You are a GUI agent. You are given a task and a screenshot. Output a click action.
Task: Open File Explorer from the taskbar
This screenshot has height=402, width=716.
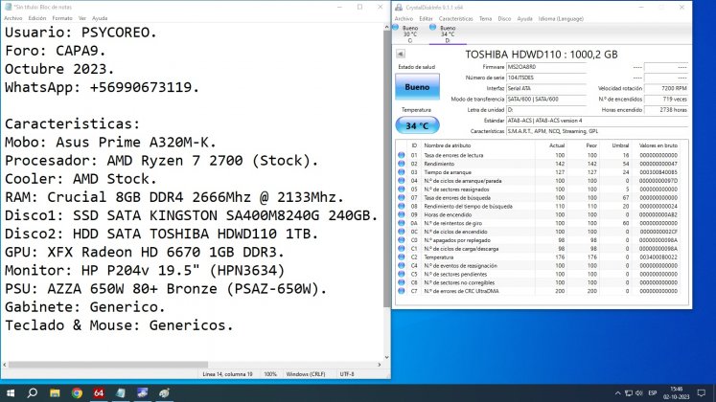point(55,392)
